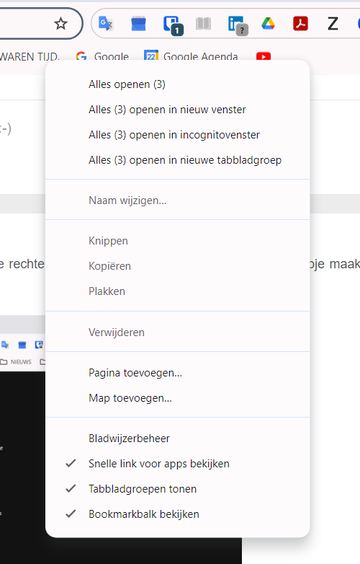Click Naam wijzigen... in the menu
This screenshot has width=360, height=564.
point(177,201)
